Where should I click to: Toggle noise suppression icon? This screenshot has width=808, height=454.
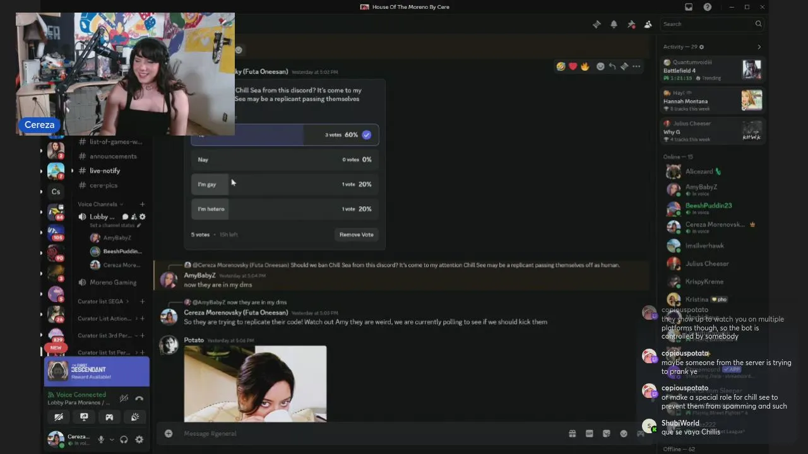[124, 398]
